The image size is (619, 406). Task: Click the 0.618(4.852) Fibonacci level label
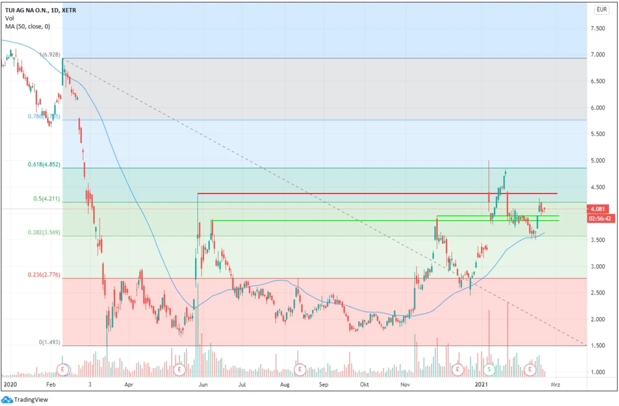[45, 164]
